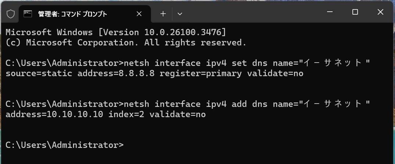Maximize the terminal window

click(355, 12)
